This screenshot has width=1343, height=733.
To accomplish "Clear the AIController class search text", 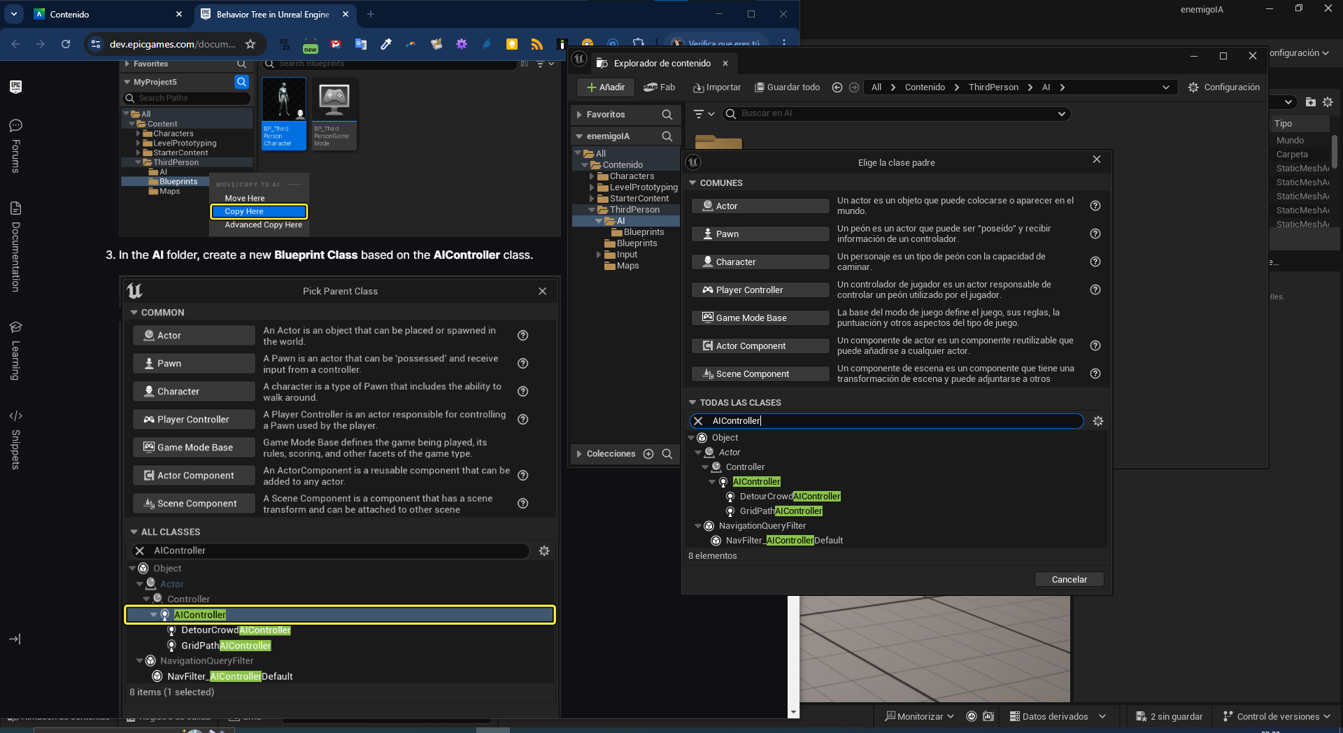I will tap(698, 421).
